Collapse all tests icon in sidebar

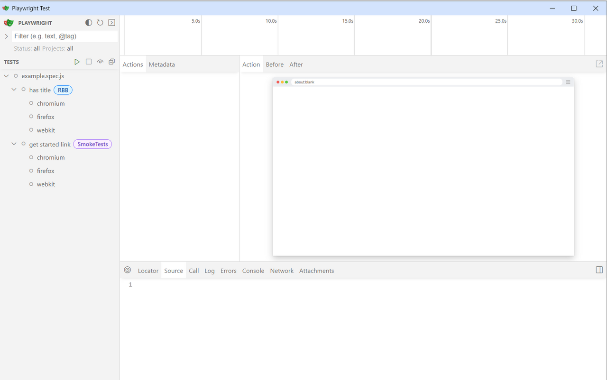coord(112,62)
